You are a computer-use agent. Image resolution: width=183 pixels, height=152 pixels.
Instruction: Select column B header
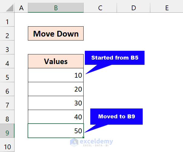(56, 8)
